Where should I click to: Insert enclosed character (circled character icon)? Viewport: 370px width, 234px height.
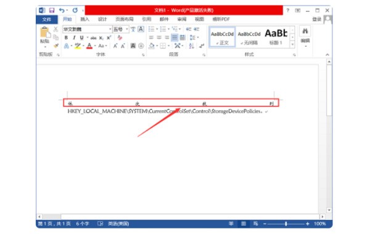pos(141,46)
